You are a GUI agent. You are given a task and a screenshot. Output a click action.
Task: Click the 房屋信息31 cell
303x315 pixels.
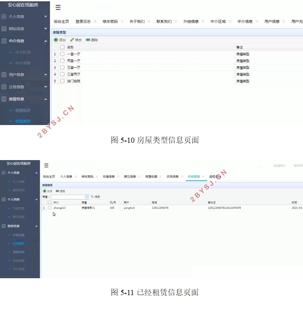click(x=88, y=208)
